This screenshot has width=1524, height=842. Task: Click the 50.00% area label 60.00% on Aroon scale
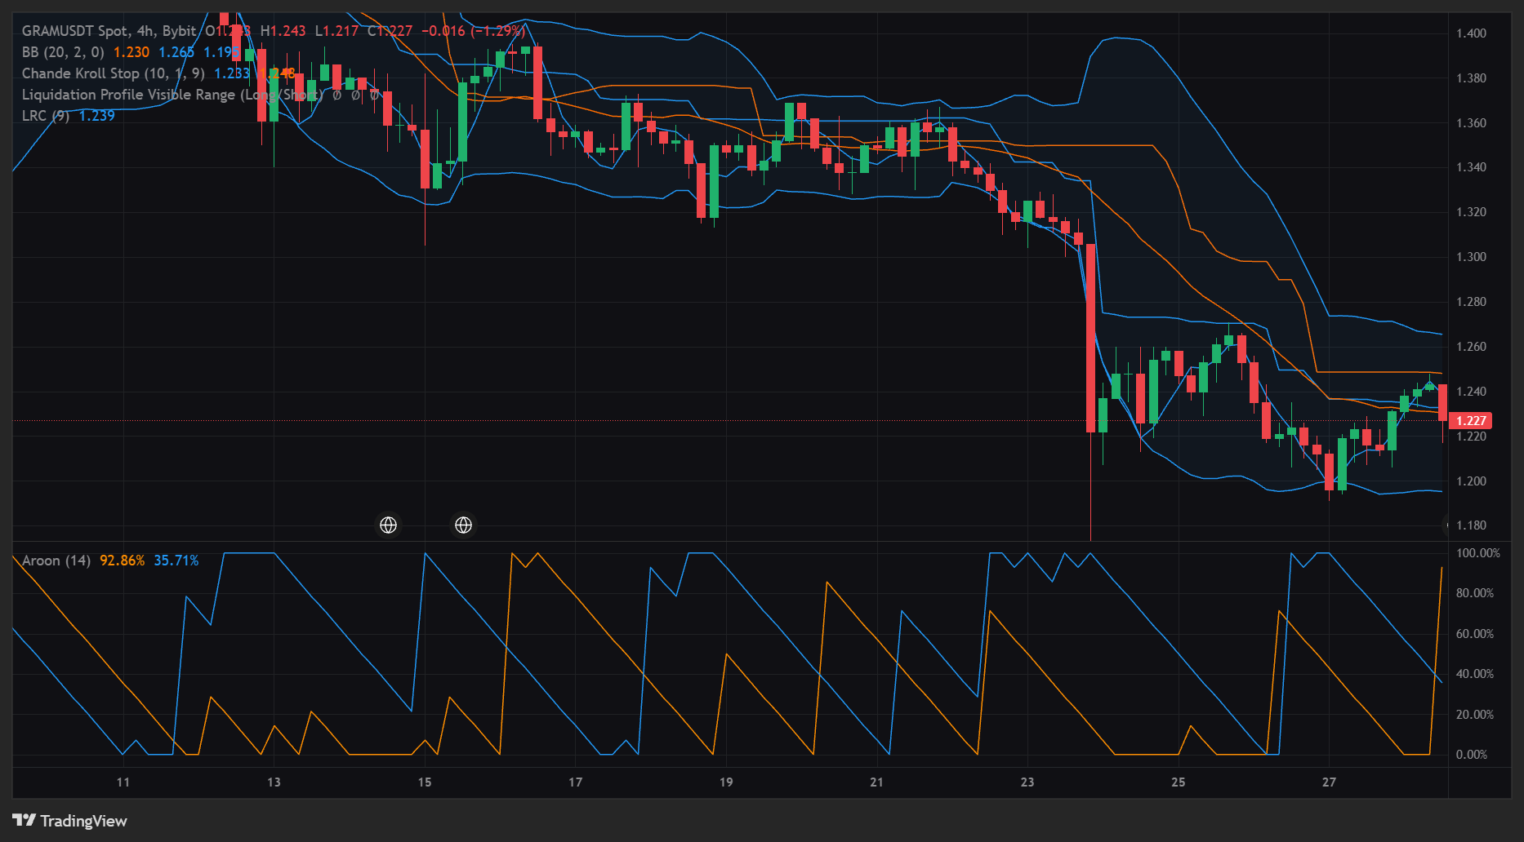(x=1475, y=634)
